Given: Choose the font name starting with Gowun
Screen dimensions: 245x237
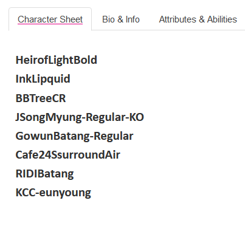Looking at the screenshot, I should (74, 136).
